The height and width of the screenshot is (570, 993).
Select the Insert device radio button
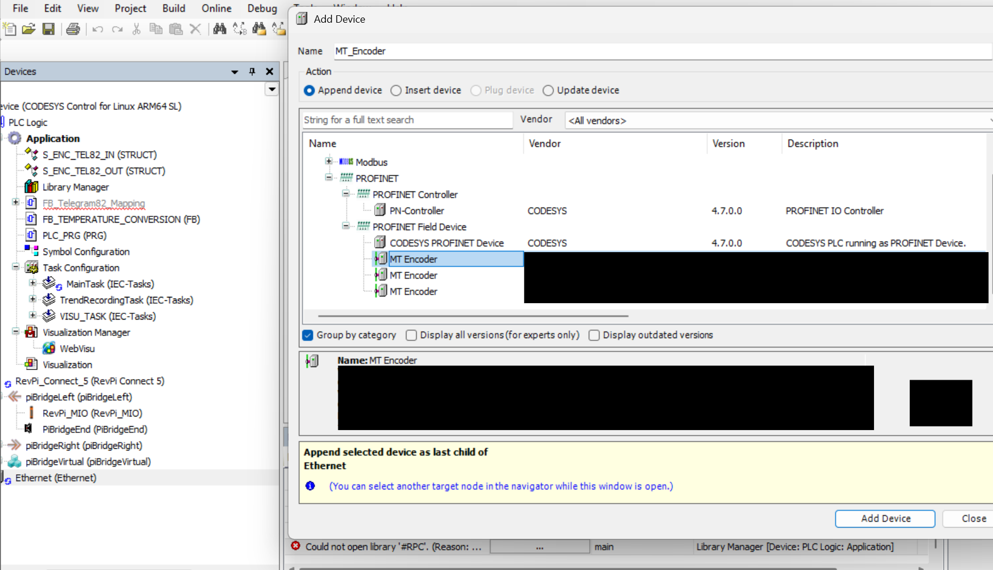click(x=396, y=91)
